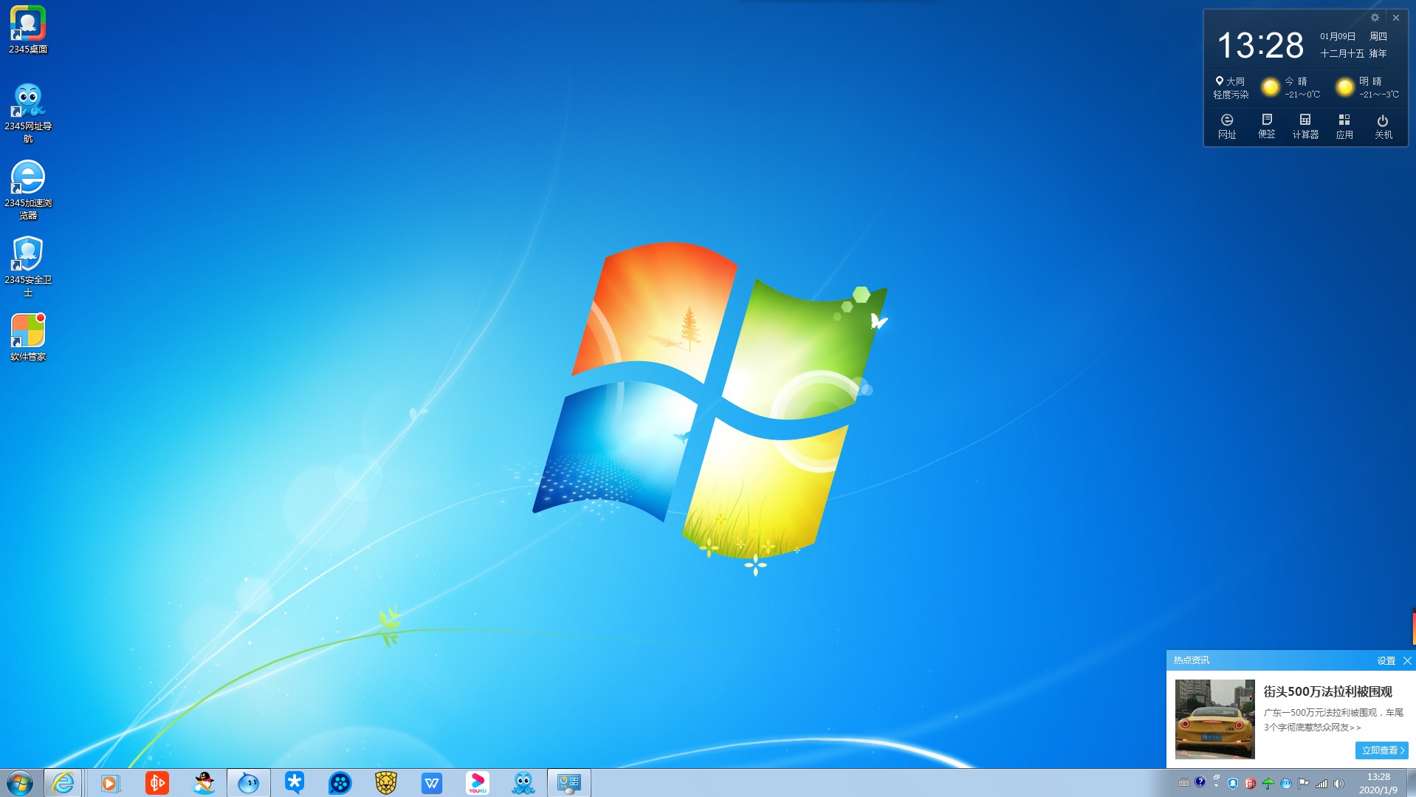This screenshot has width=1416, height=797.
Task: Open the taskbar clock showing 2020/1/9
Action: click(x=1378, y=783)
